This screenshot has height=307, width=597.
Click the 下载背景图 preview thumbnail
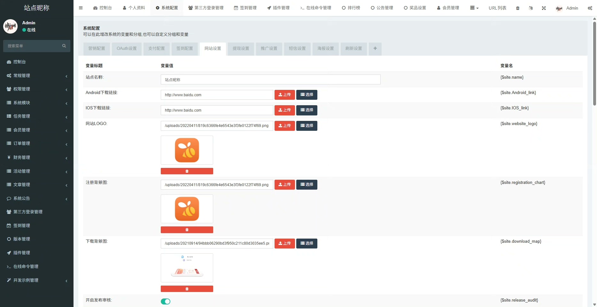click(x=187, y=268)
